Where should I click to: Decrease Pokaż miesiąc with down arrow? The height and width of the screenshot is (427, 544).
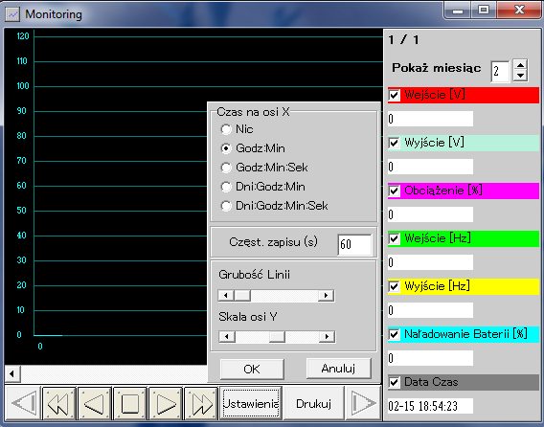(x=520, y=76)
